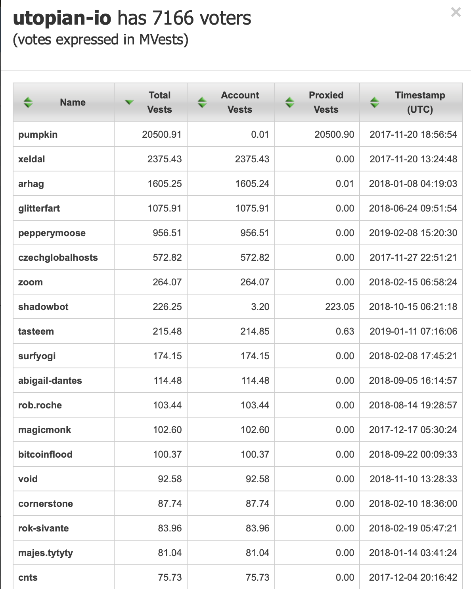The height and width of the screenshot is (589, 471).
Task: Select the voter name rob.roche
Action: [40, 405]
